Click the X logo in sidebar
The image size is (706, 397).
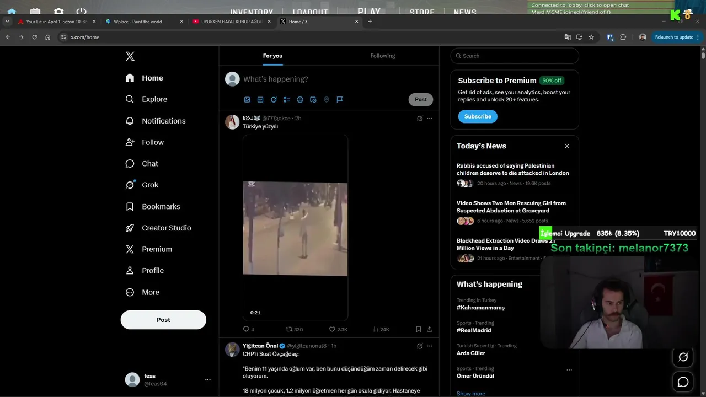coord(130,56)
